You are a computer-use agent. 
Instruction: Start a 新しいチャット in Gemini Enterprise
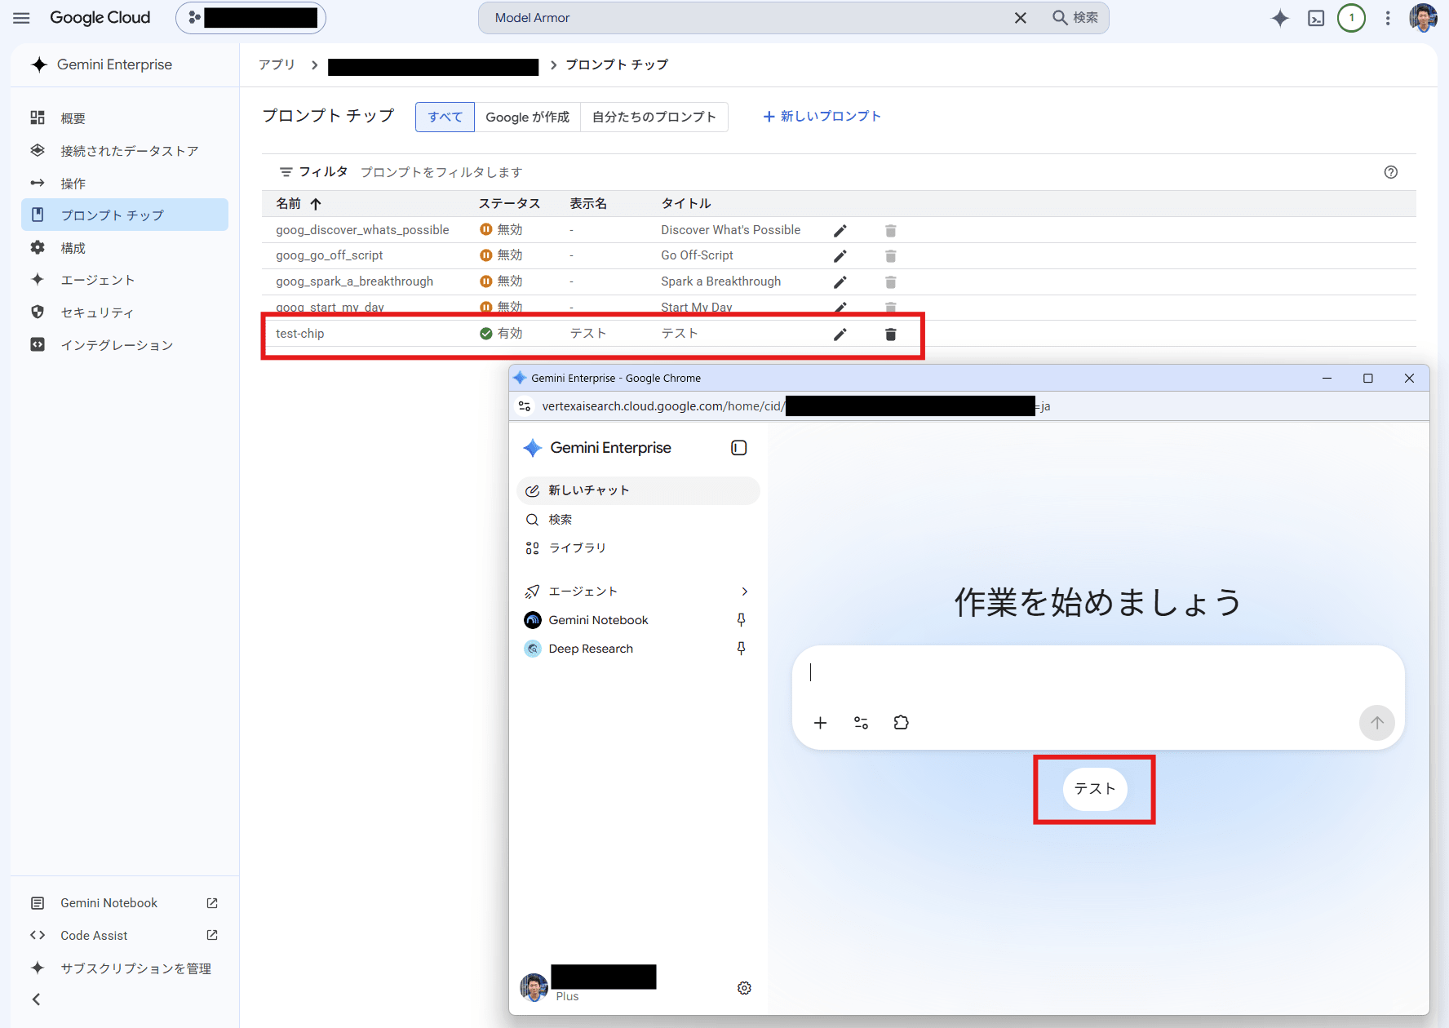click(x=638, y=490)
